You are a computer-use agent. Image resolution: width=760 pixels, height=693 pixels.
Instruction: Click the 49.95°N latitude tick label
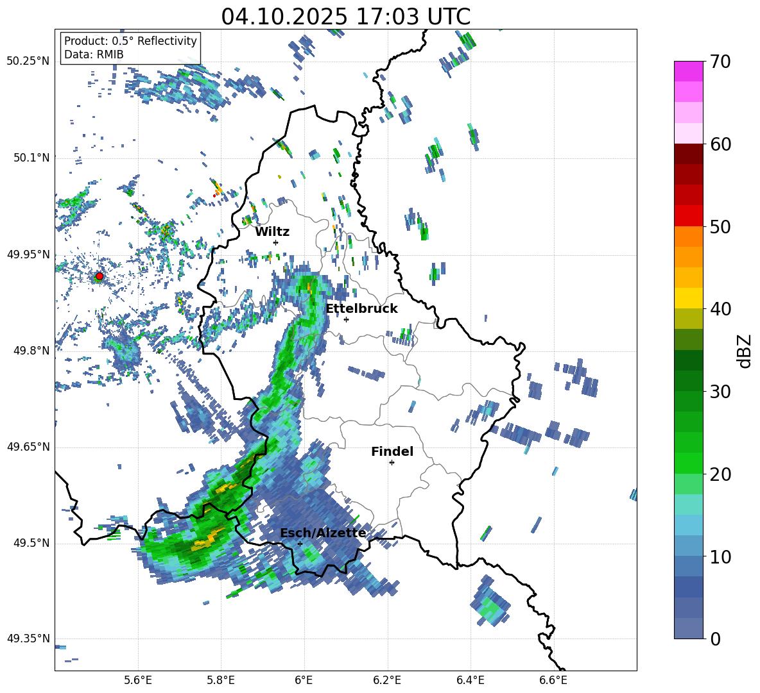point(28,254)
